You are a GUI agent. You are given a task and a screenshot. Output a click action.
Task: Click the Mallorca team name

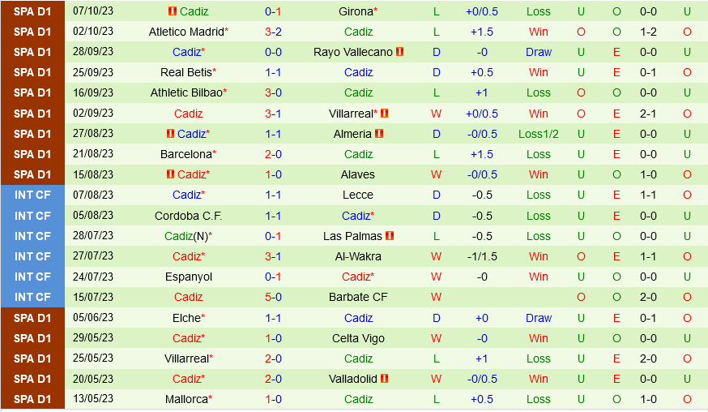pyautogui.click(x=186, y=399)
